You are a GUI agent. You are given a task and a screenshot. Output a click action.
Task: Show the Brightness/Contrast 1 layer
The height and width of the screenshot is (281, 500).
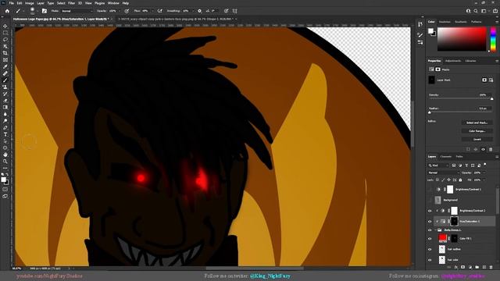pyautogui.click(x=430, y=190)
